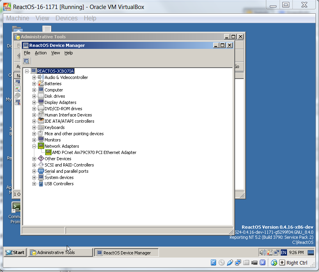Click the volume speaker tray icon
The width and height of the screenshot is (319, 272).
(x=262, y=253)
